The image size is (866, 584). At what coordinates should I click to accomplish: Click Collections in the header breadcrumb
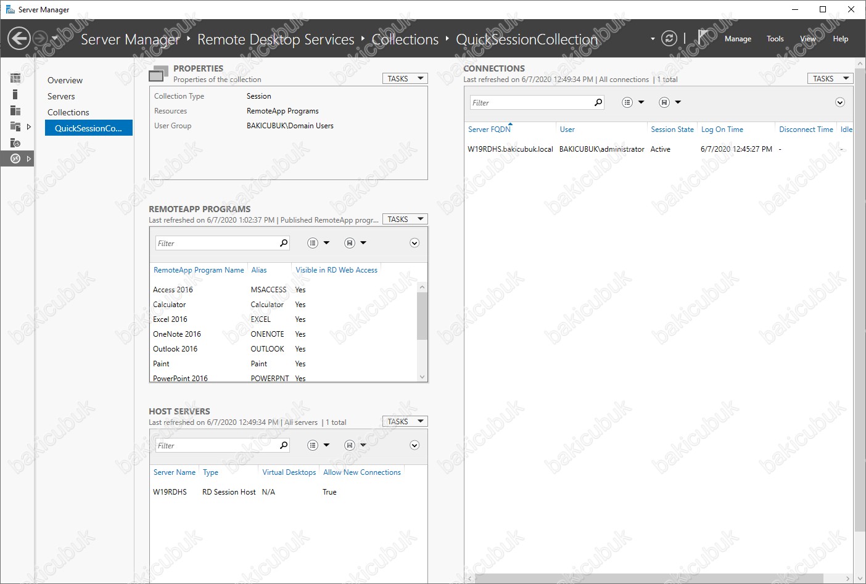405,39
